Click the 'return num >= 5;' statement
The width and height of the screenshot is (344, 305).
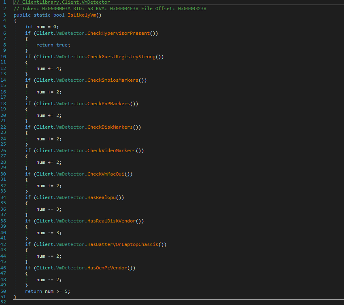(48, 291)
